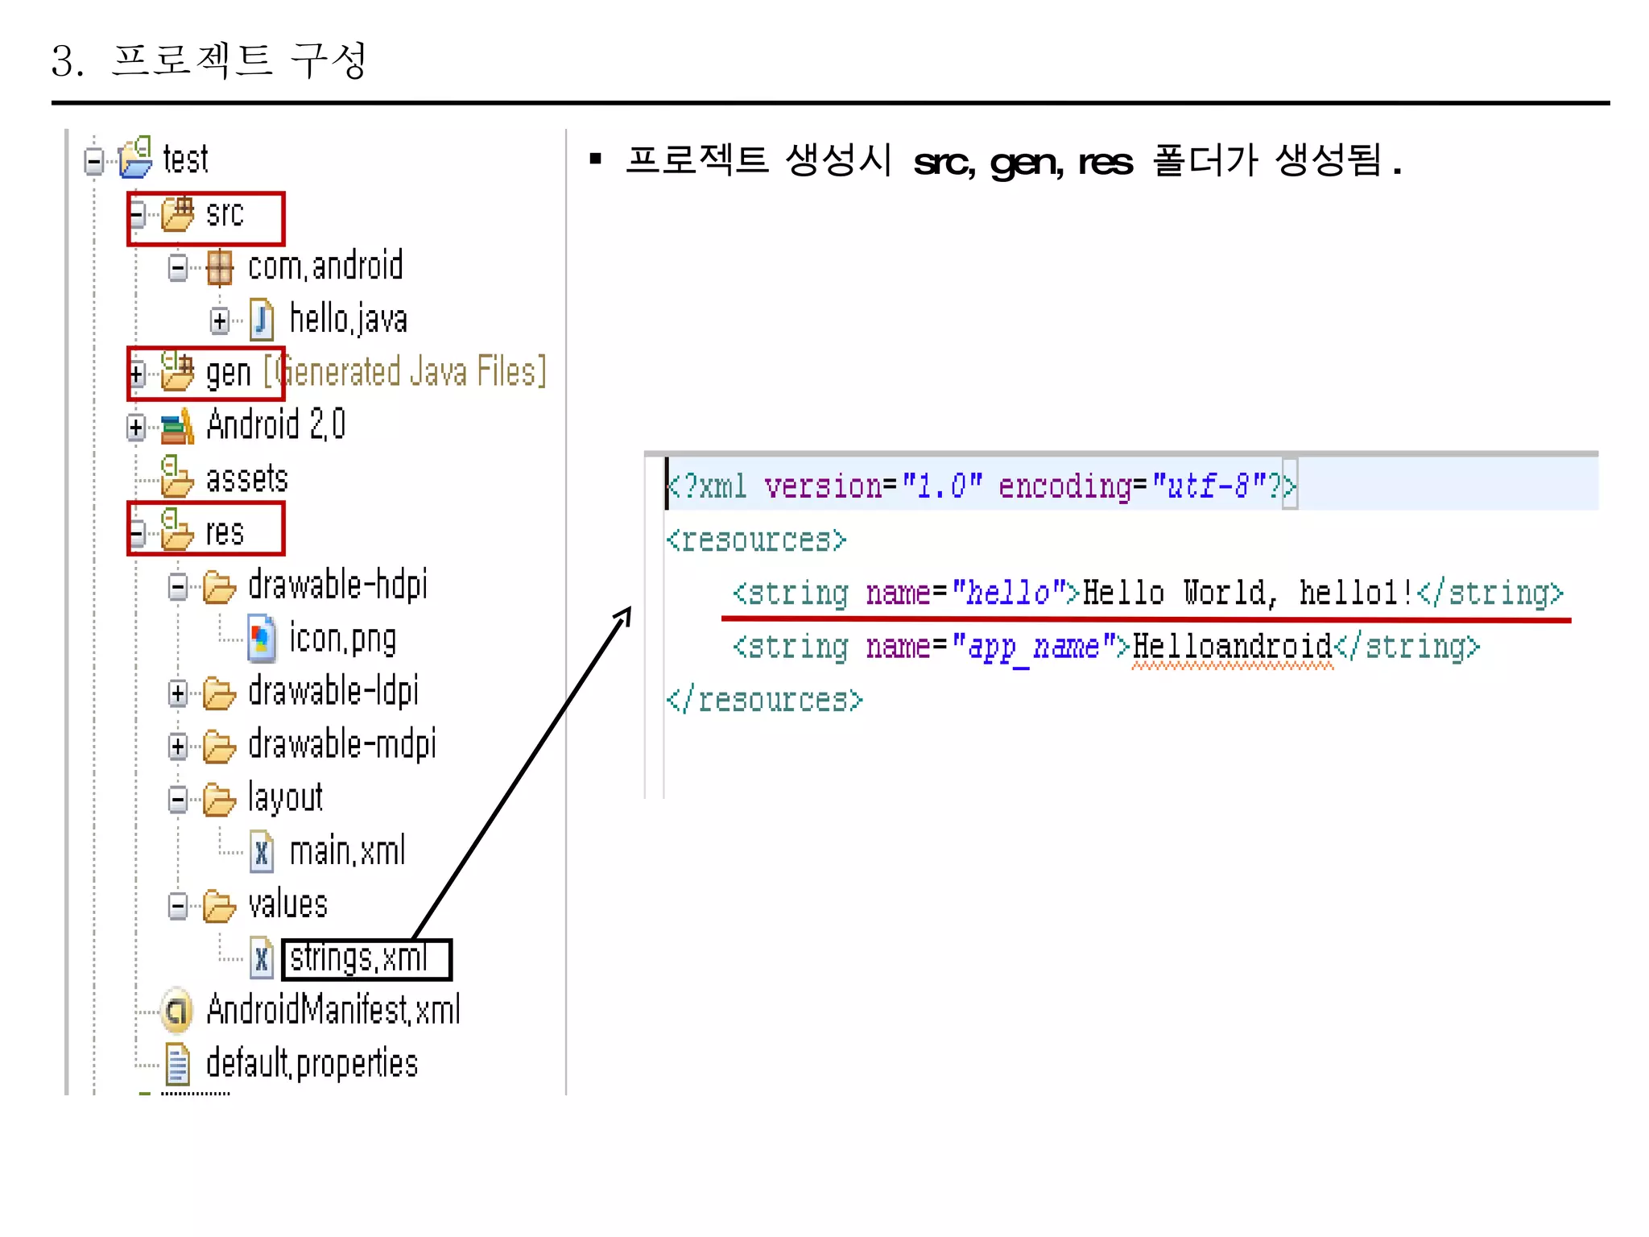Select drawable-hdpi label
Screen dimensions: 1649x1237
[x=338, y=585]
